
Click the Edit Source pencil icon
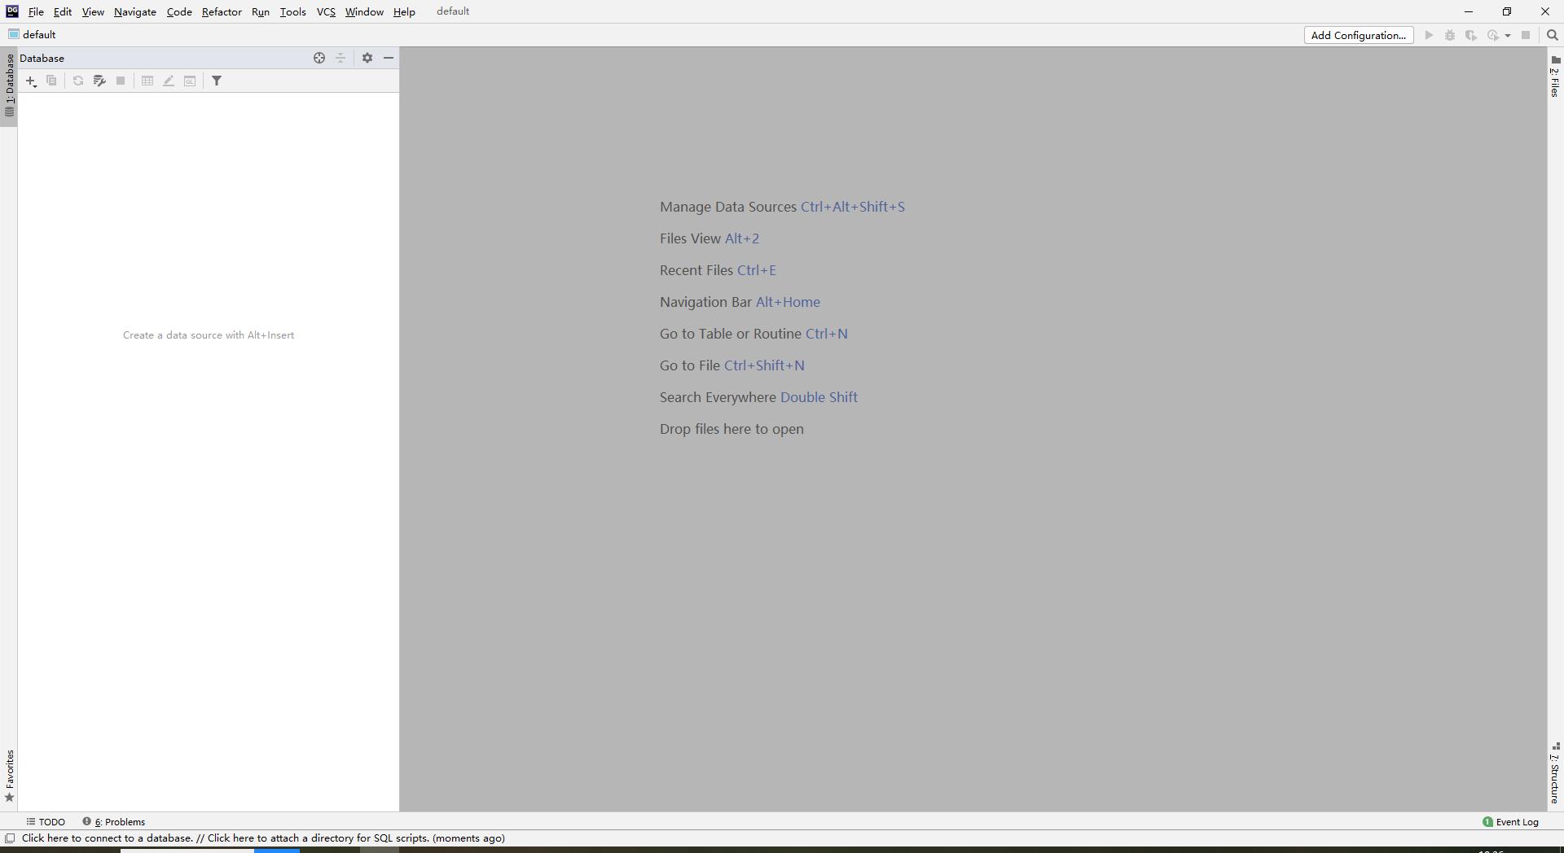click(x=169, y=81)
